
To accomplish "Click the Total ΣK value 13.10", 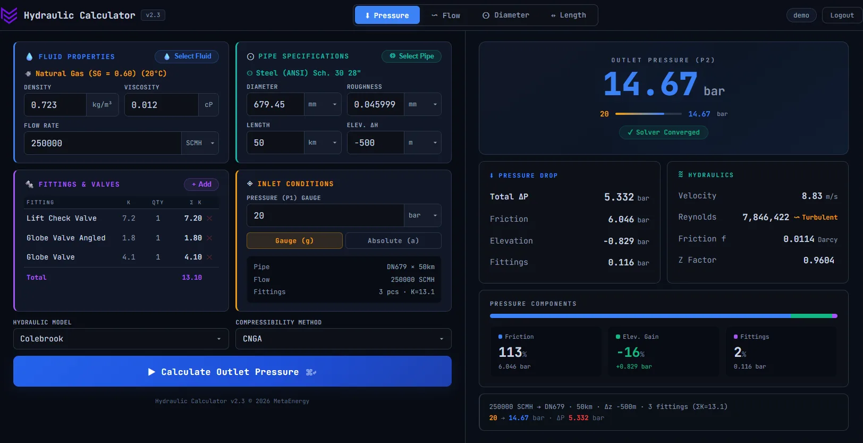I will [192, 278].
